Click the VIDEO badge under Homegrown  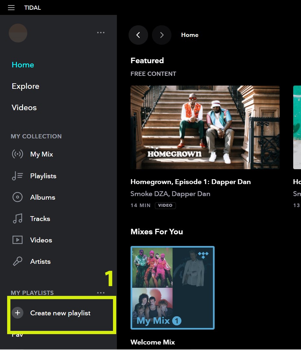click(165, 205)
